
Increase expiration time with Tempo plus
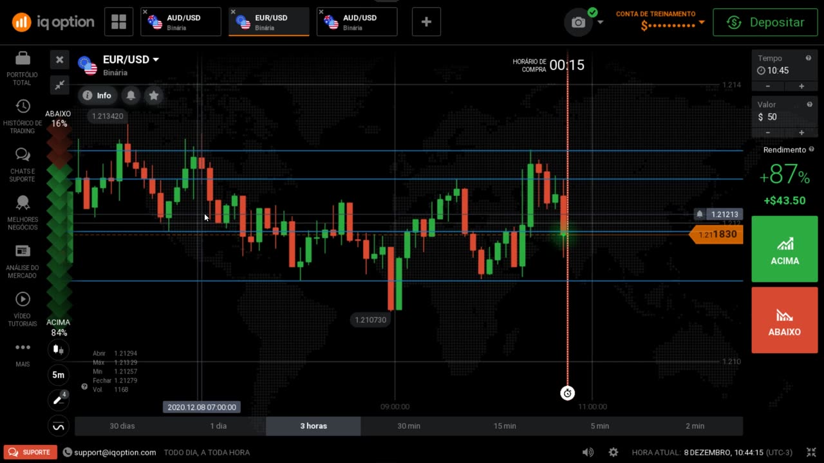tap(801, 86)
